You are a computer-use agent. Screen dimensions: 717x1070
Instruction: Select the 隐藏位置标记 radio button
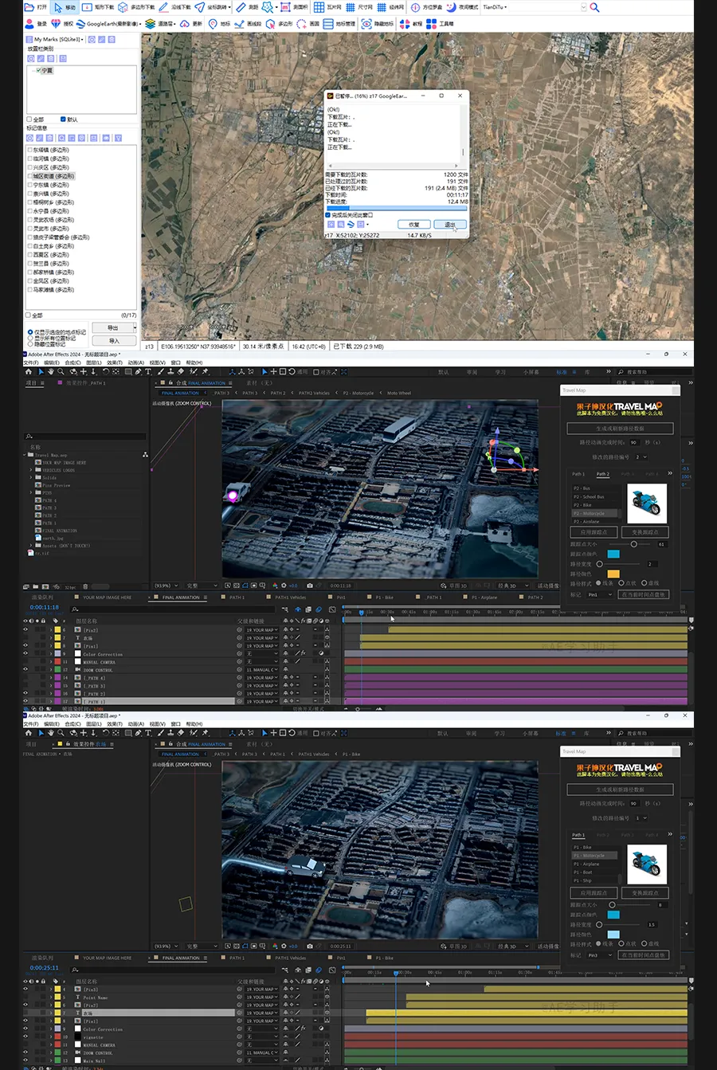pyautogui.click(x=30, y=344)
